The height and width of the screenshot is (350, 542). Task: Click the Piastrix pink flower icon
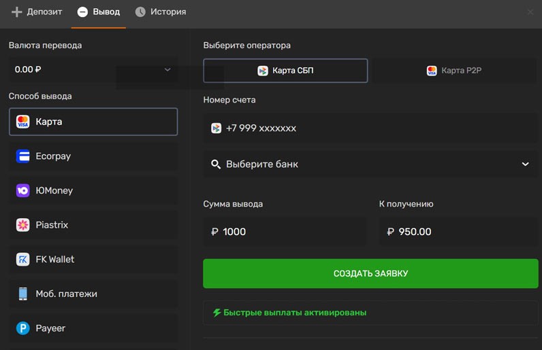(x=23, y=225)
